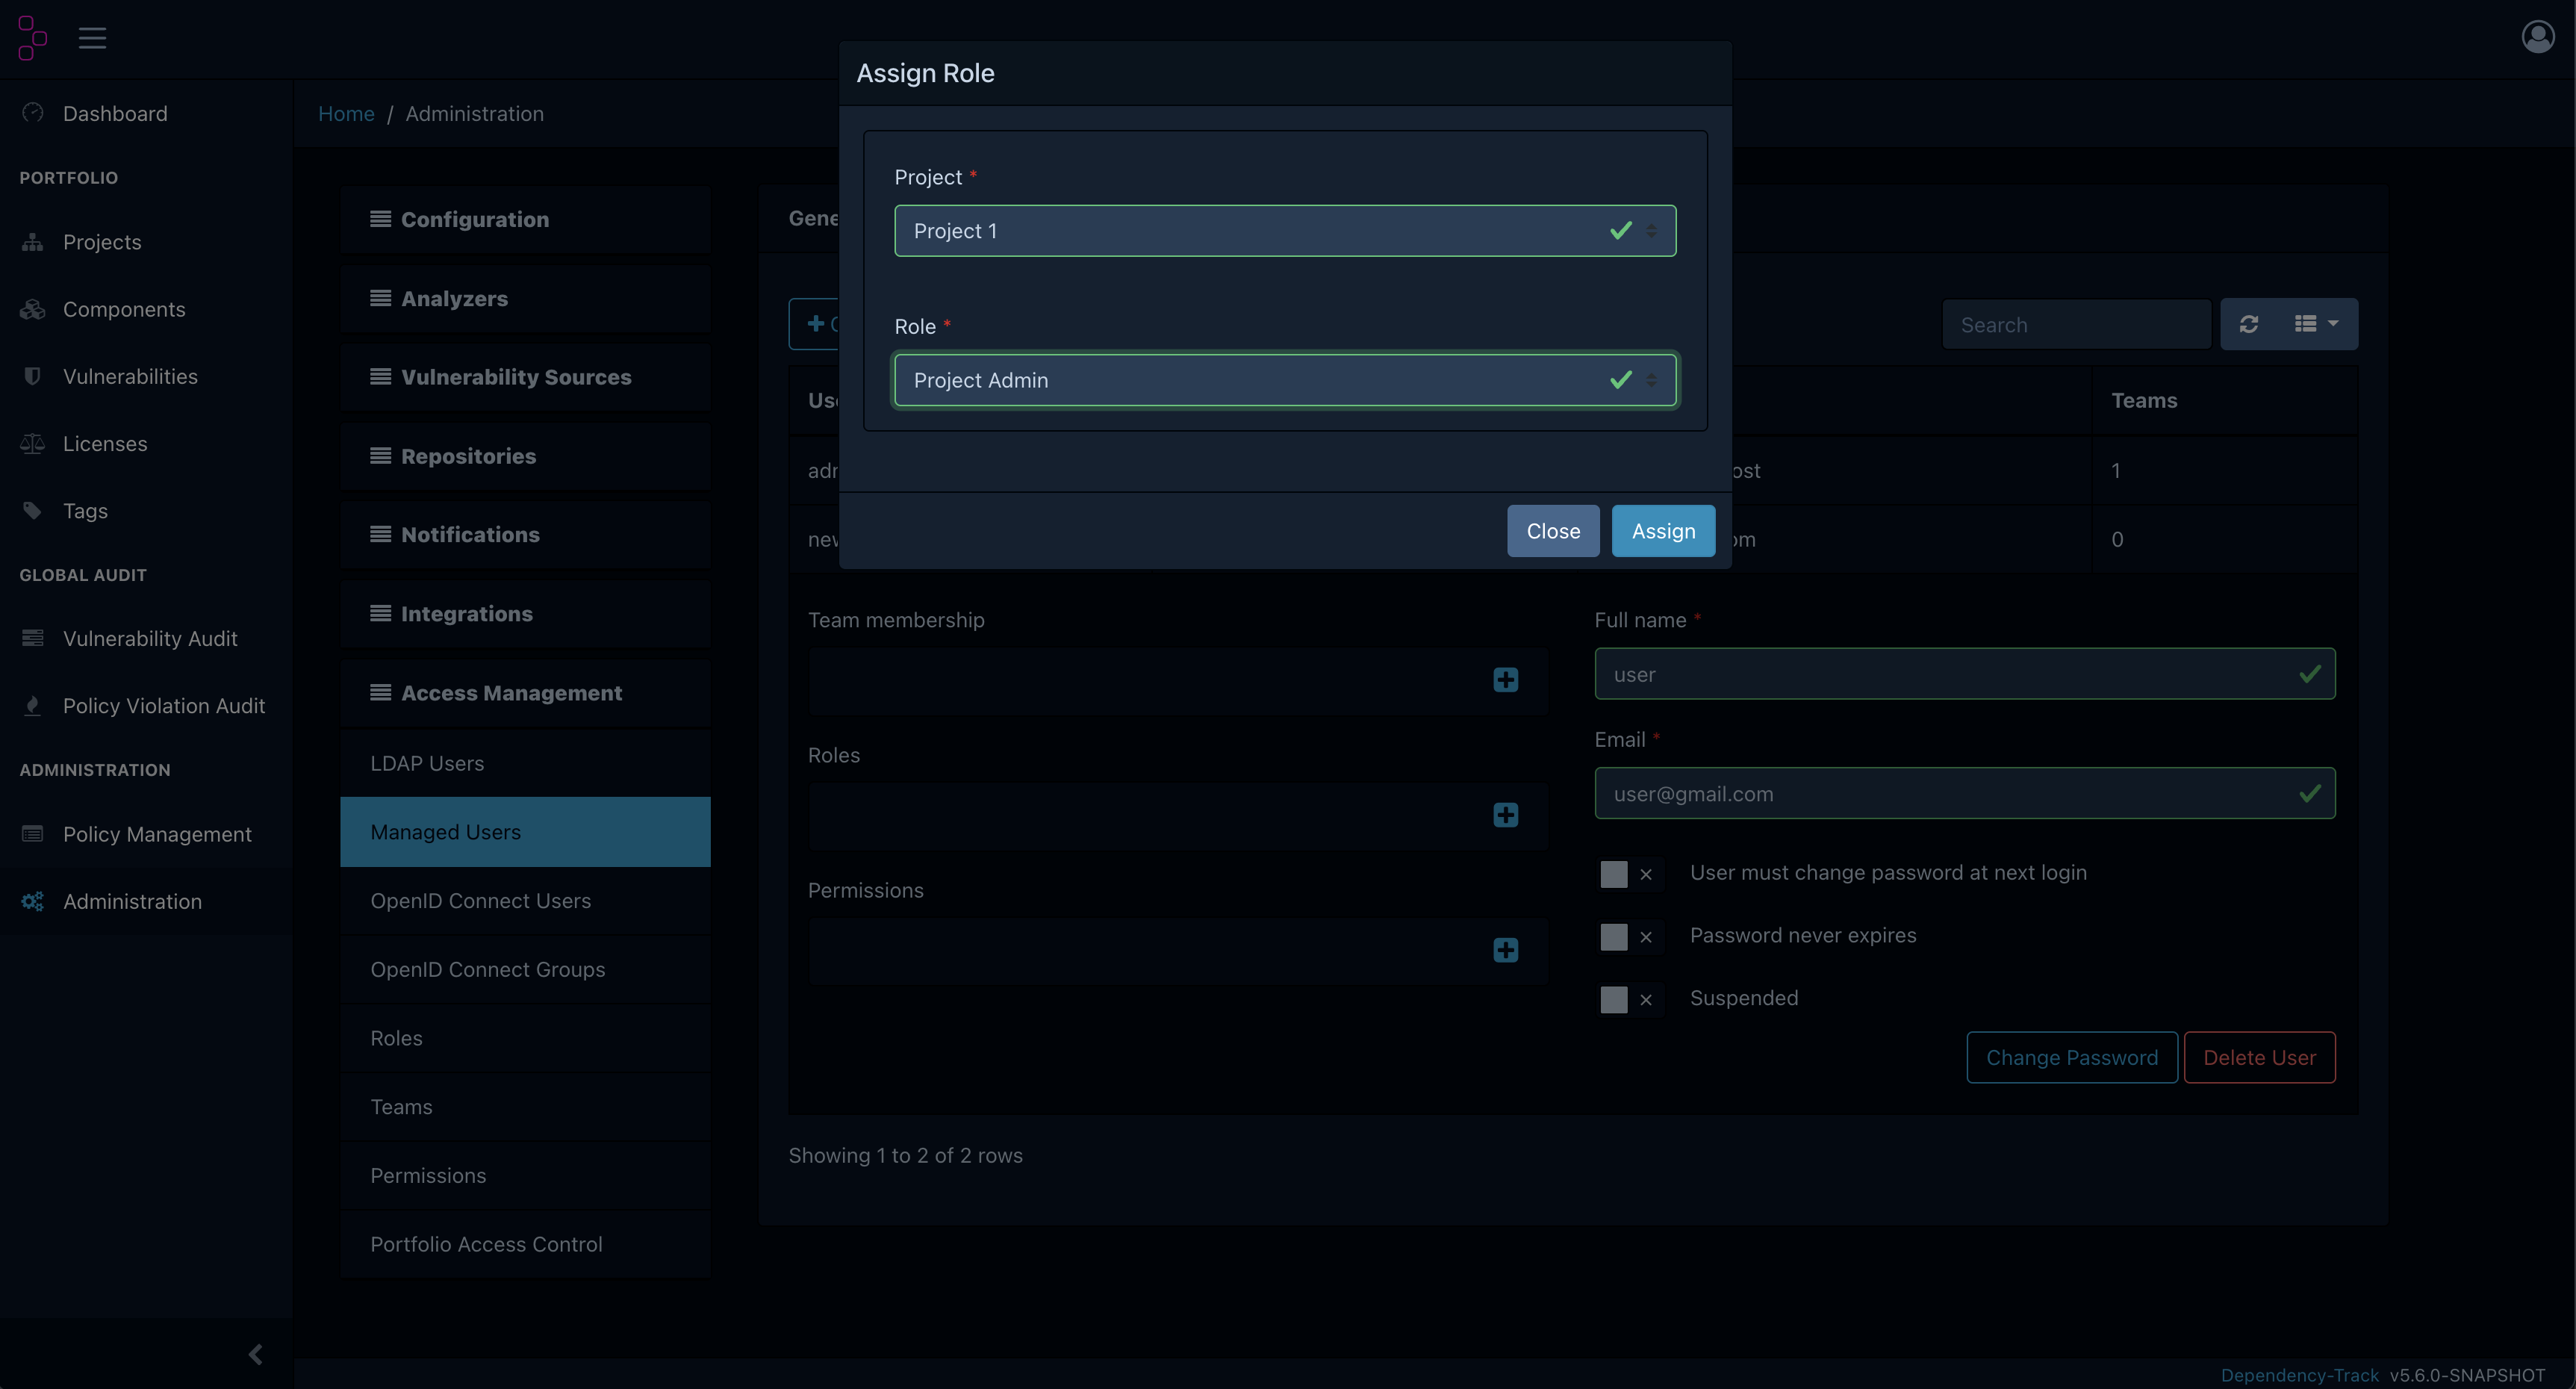This screenshot has width=2576, height=1389.
Task: Open the Permissions admin menu item
Action: point(525,1175)
